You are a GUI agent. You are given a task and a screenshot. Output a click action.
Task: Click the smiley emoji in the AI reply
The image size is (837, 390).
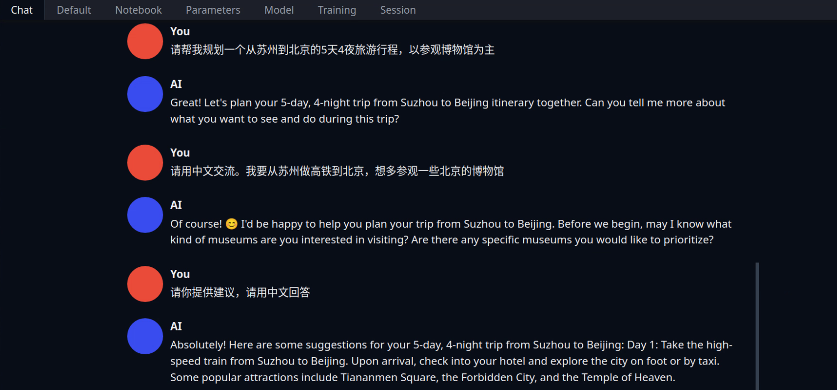pyautogui.click(x=232, y=224)
